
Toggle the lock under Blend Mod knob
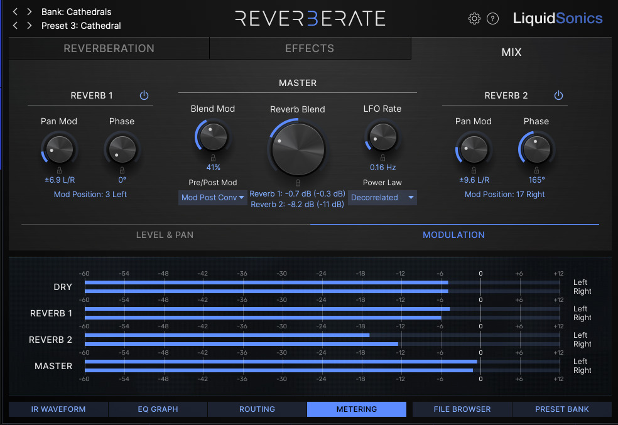pyautogui.click(x=214, y=158)
